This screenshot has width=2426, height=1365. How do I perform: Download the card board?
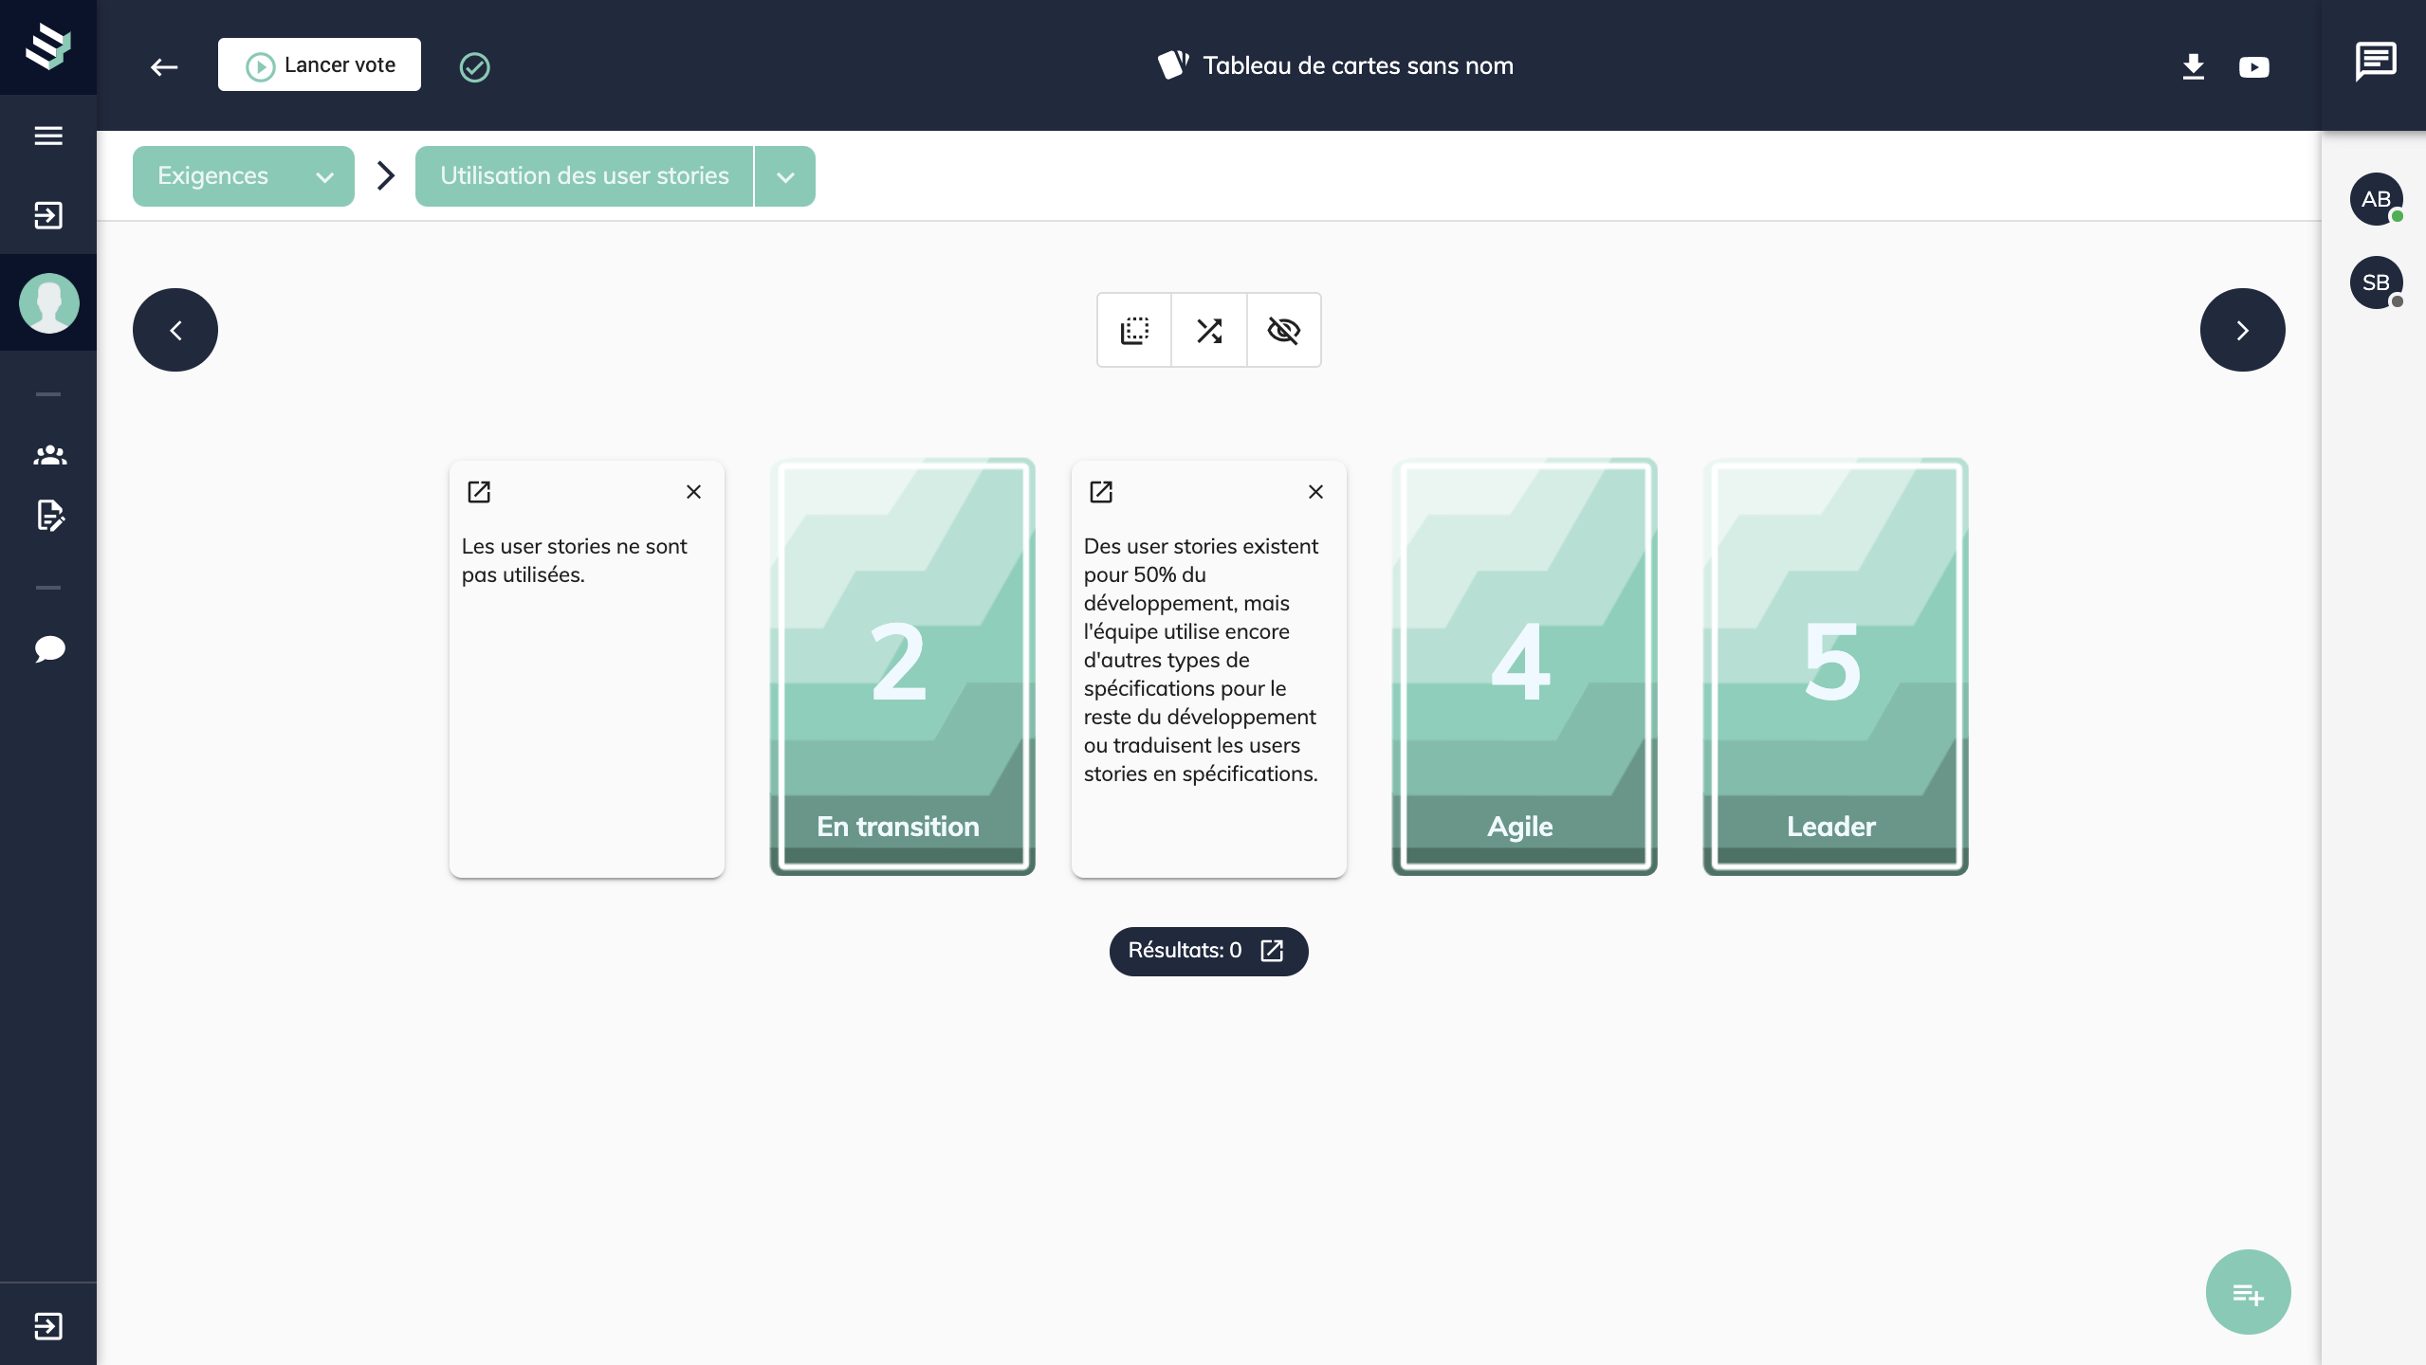click(2193, 66)
